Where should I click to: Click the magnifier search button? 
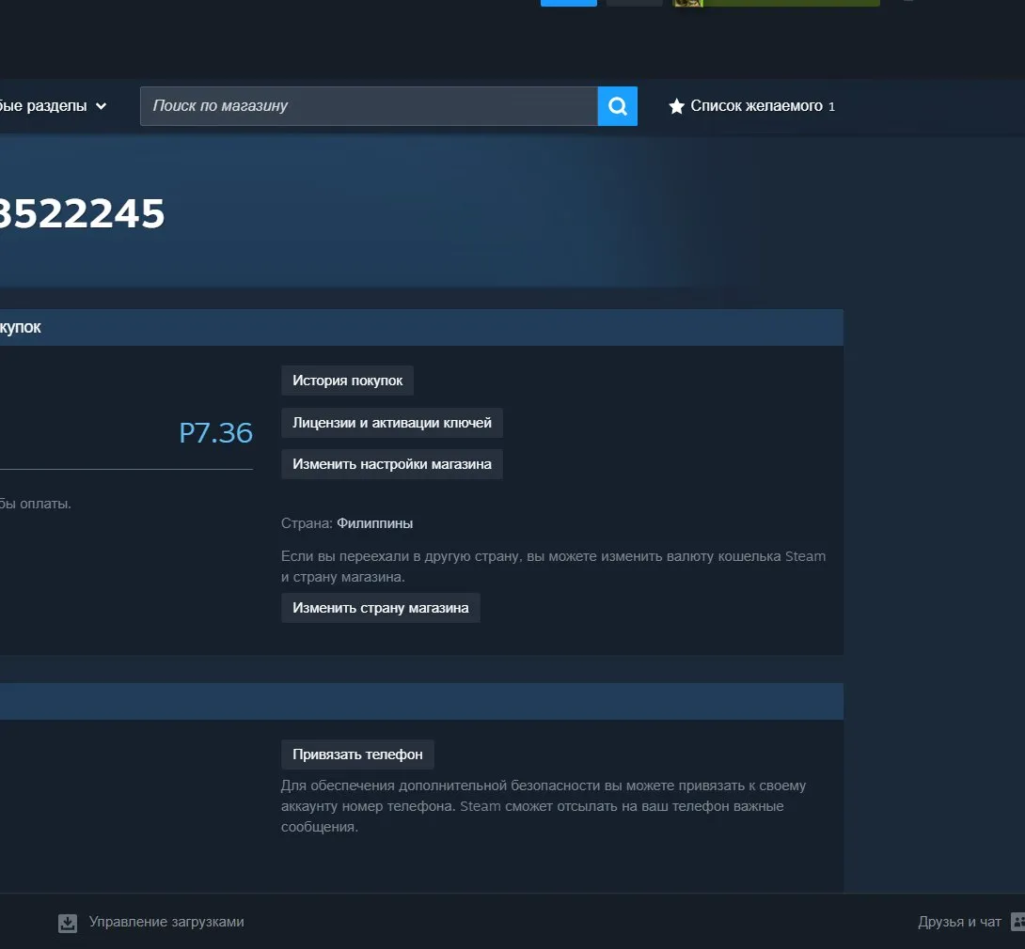click(617, 106)
